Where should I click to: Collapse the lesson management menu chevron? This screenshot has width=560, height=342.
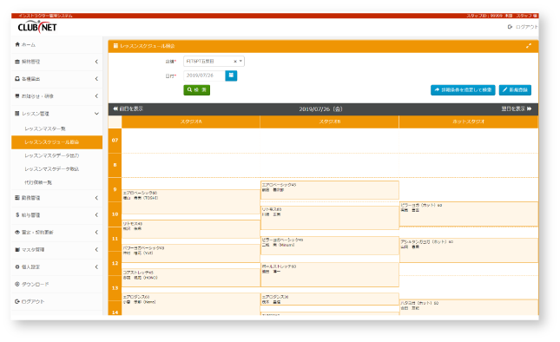click(96, 114)
